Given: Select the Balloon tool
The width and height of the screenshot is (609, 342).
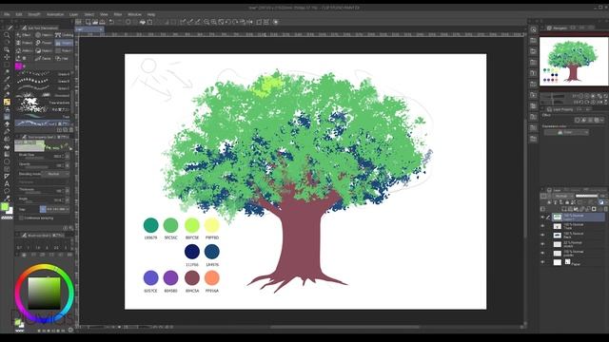Looking at the screenshot, I should 7,191.
